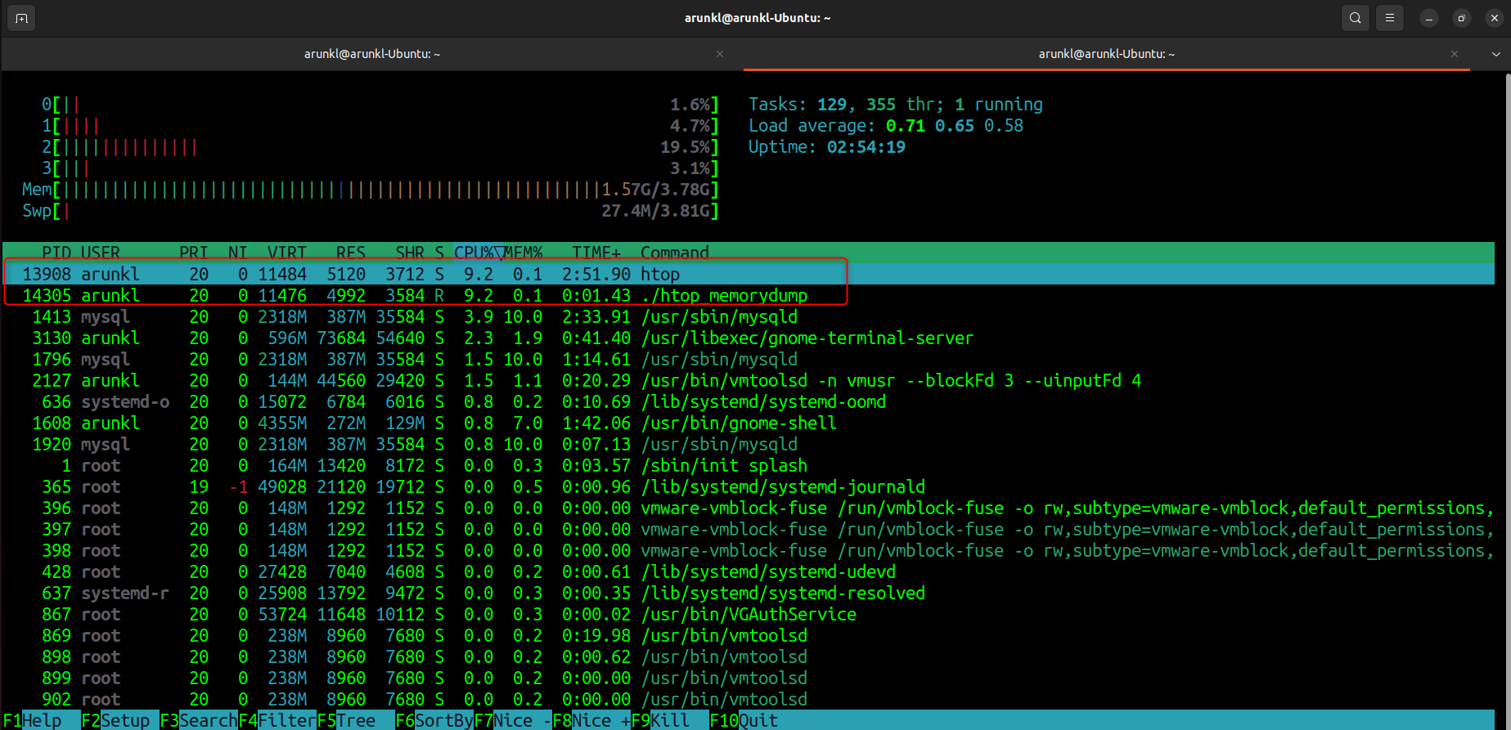Switch to the first arunkl@arunkl-Ubuntu tab
Screen dimensions: 1511x730
coord(372,54)
